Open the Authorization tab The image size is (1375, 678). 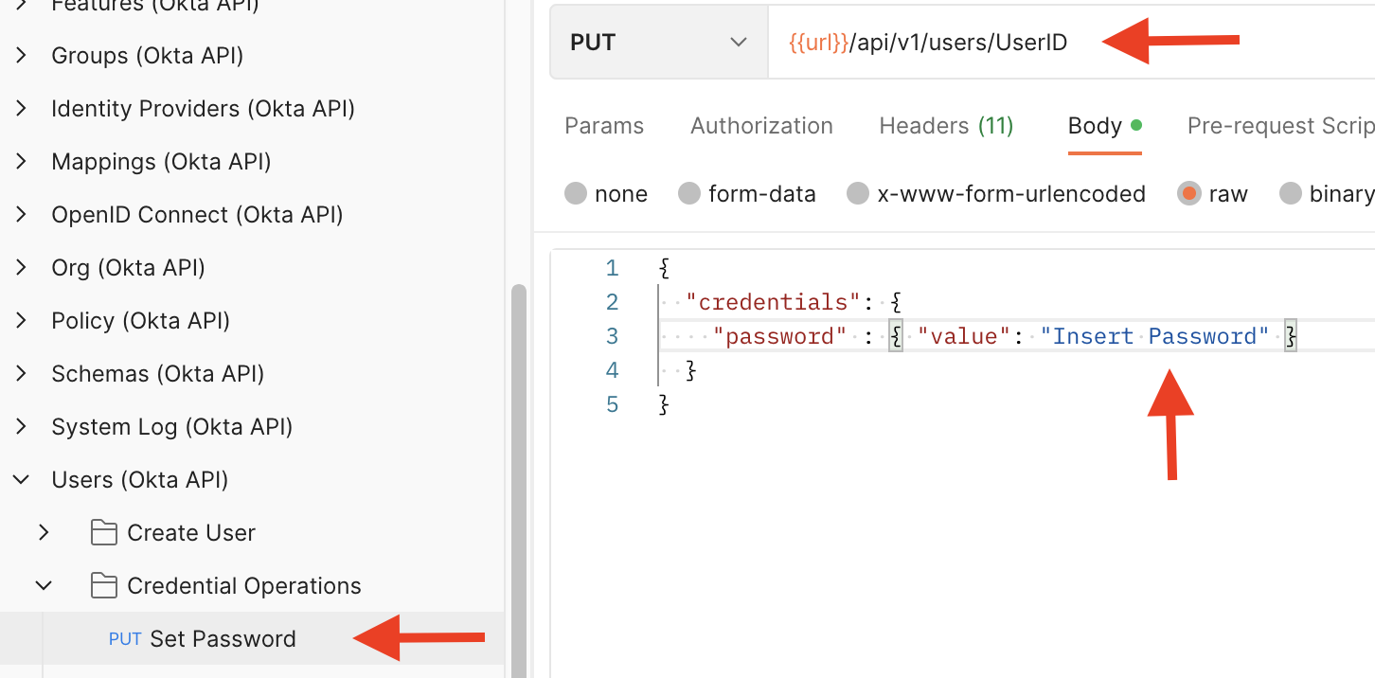coord(761,126)
